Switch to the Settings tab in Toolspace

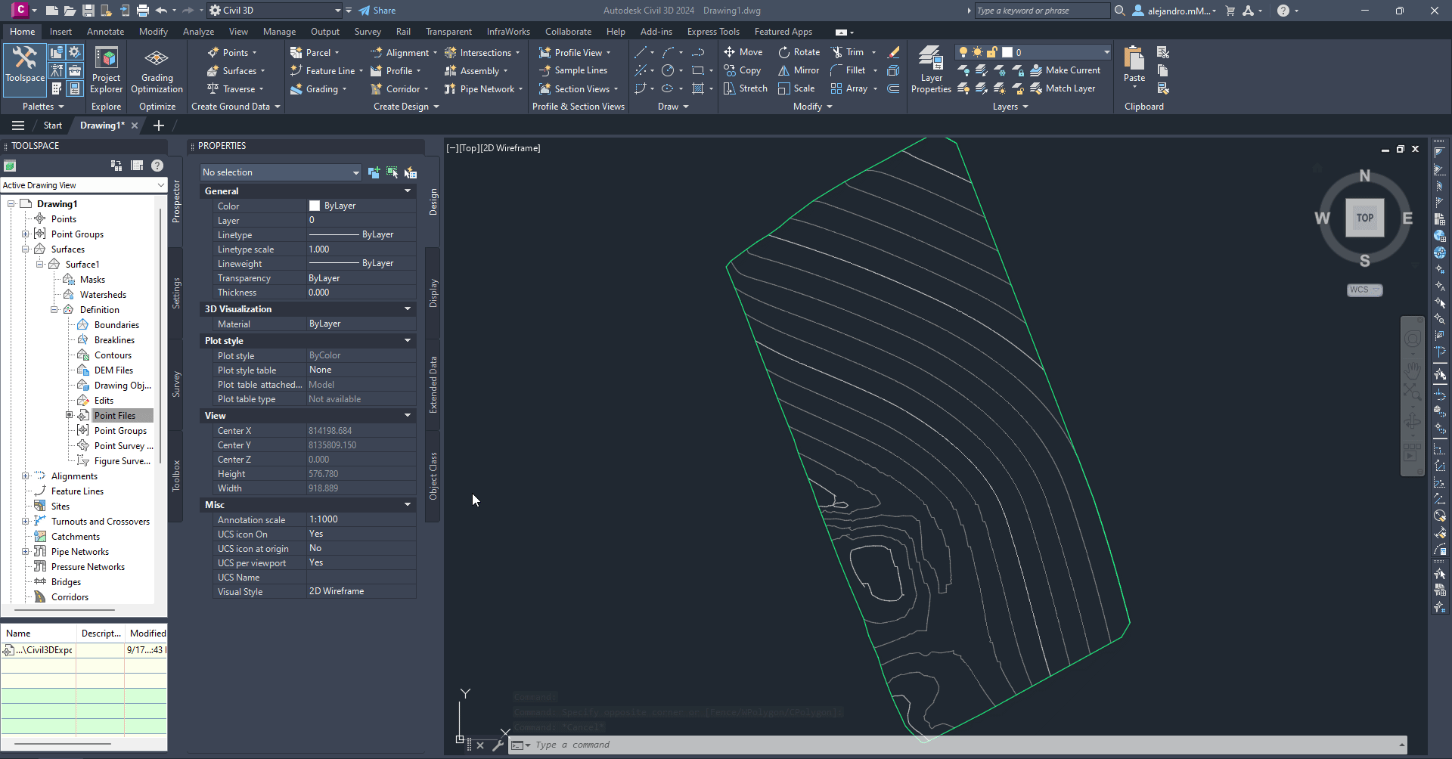(176, 293)
